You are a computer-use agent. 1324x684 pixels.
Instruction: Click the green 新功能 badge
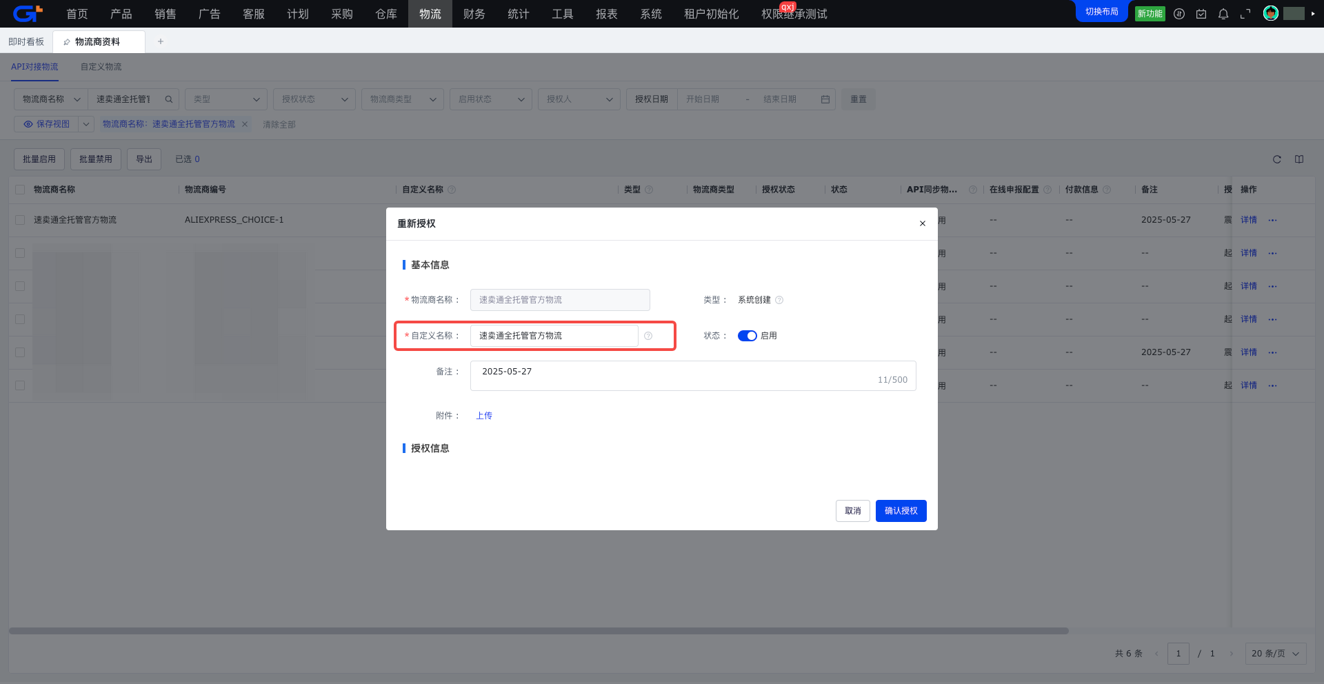click(x=1150, y=14)
